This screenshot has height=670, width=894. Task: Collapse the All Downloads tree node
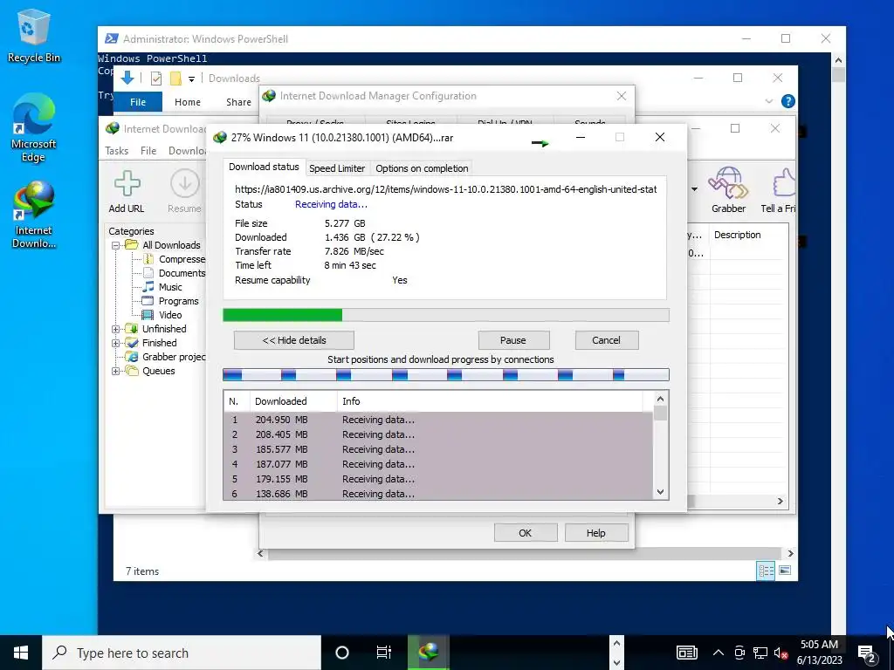pos(116,245)
